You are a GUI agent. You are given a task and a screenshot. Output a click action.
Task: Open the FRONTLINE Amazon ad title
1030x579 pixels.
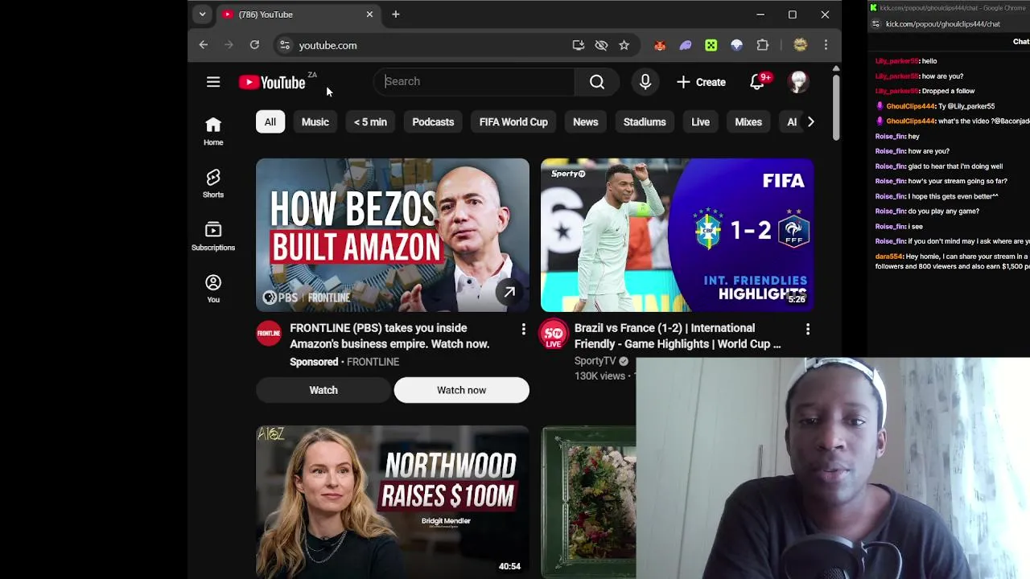pyautogui.click(x=389, y=336)
